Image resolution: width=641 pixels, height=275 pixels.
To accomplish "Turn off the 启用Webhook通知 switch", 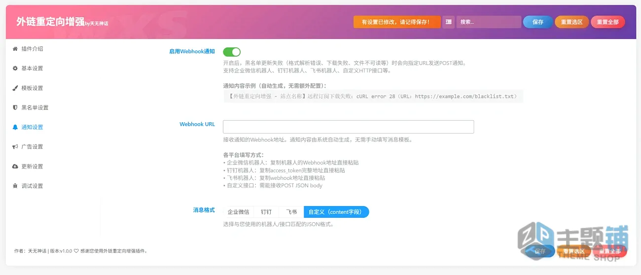I will [x=232, y=52].
